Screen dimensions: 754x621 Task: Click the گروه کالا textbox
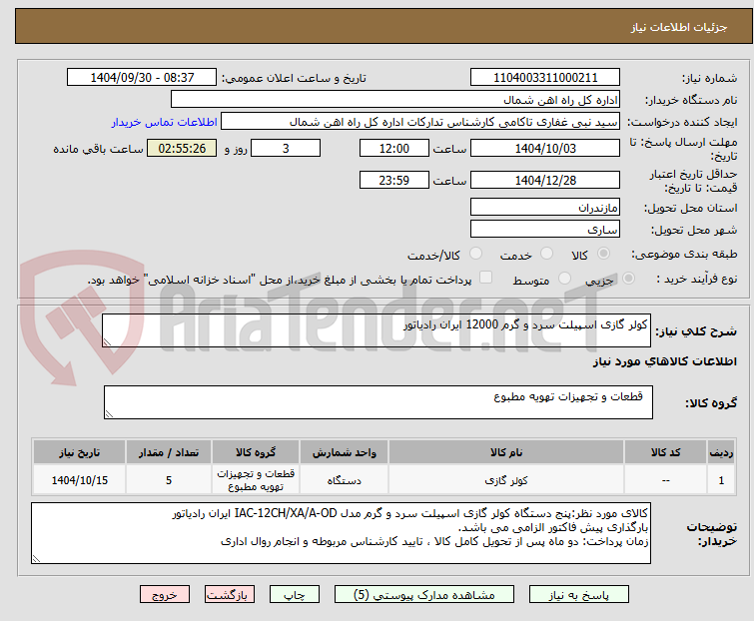click(x=378, y=402)
